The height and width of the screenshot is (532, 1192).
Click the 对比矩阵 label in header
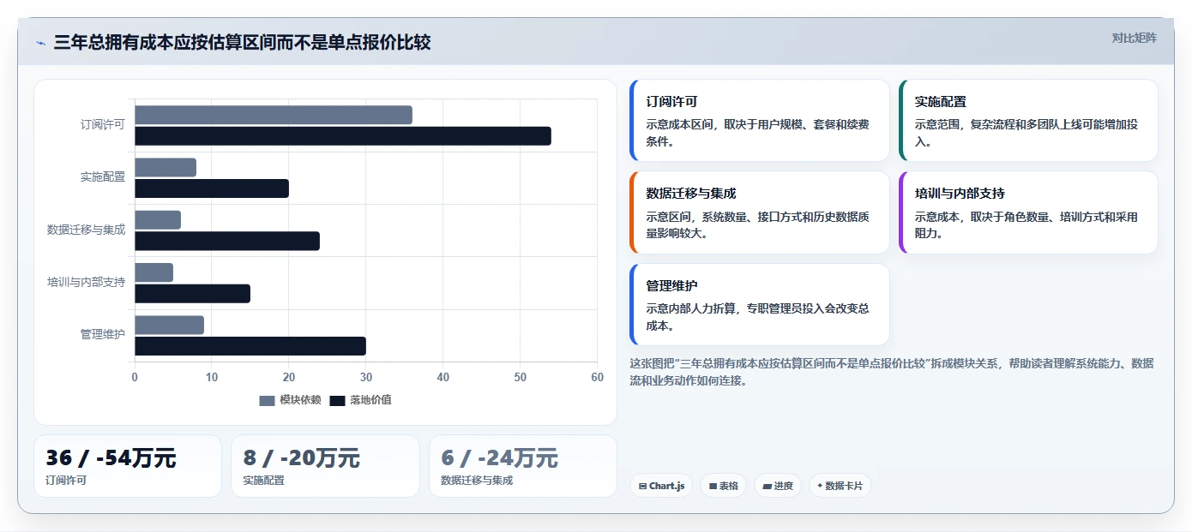(1134, 38)
